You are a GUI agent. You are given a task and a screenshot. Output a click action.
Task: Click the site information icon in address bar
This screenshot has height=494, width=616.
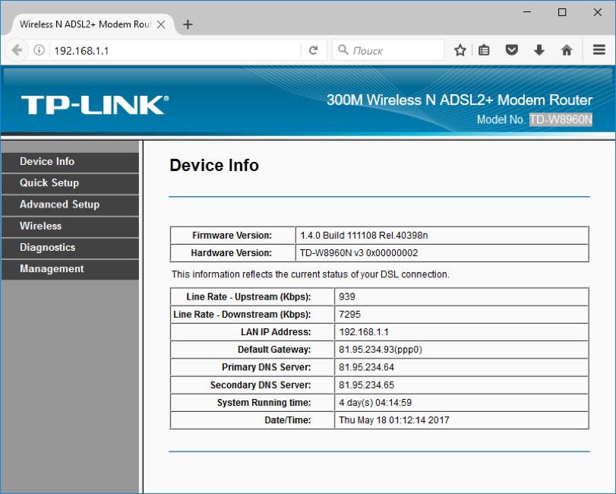(x=39, y=50)
